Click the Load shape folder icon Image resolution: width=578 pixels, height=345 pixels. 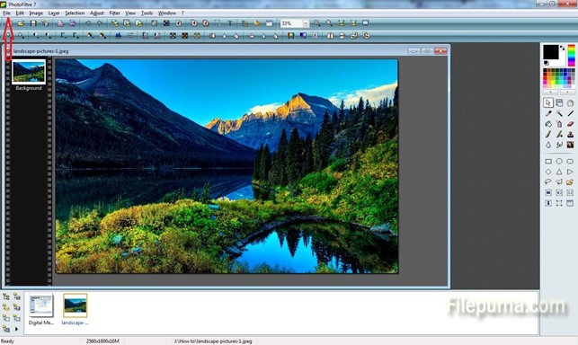tap(570, 181)
